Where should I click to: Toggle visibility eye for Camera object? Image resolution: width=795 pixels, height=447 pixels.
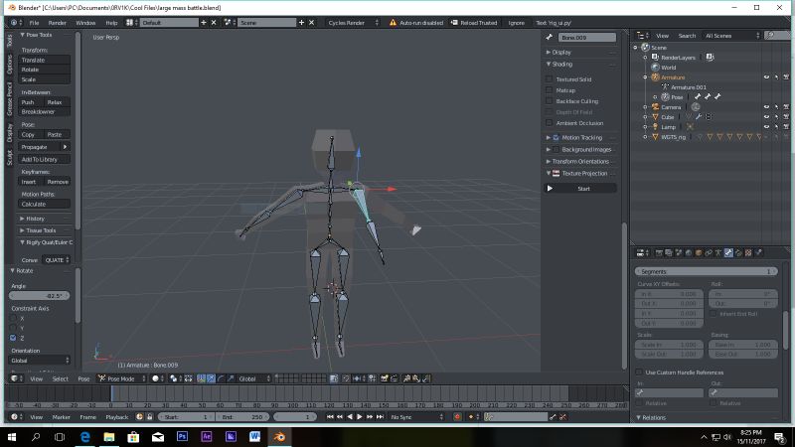[x=766, y=107]
